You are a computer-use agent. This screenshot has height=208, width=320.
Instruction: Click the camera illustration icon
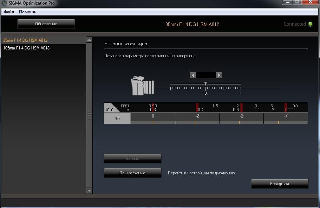pyautogui.click(x=142, y=86)
